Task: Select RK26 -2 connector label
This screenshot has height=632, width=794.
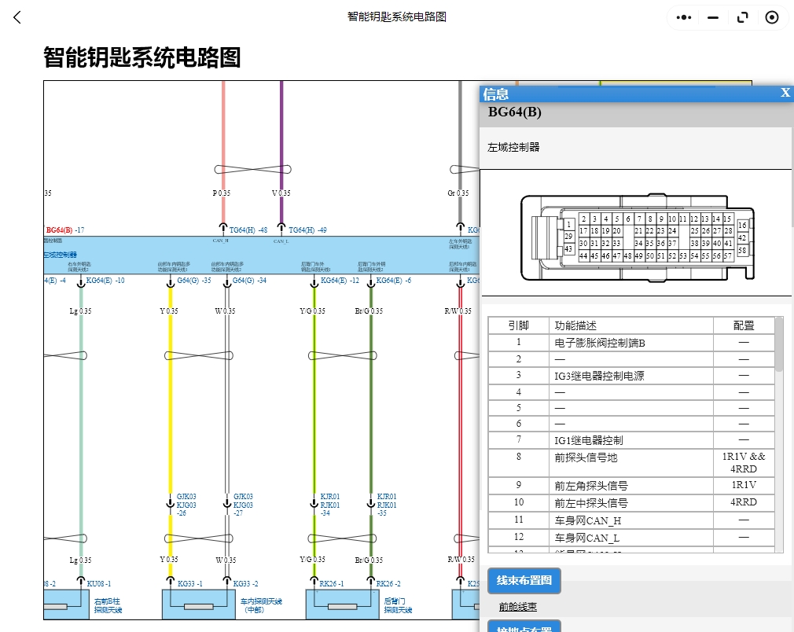Action: pos(388,583)
